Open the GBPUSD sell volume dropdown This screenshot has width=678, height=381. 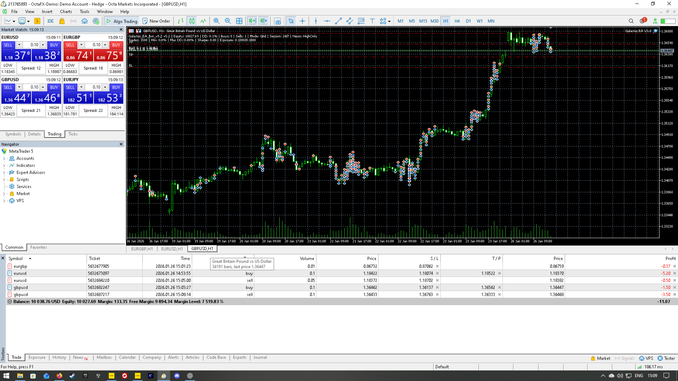tap(19, 87)
